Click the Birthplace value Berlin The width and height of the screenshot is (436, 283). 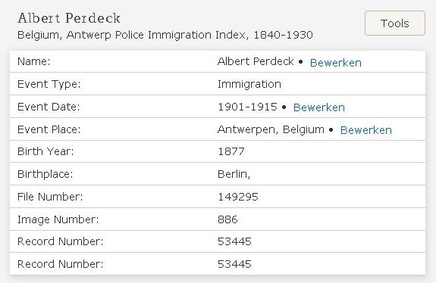click(234, 174)
